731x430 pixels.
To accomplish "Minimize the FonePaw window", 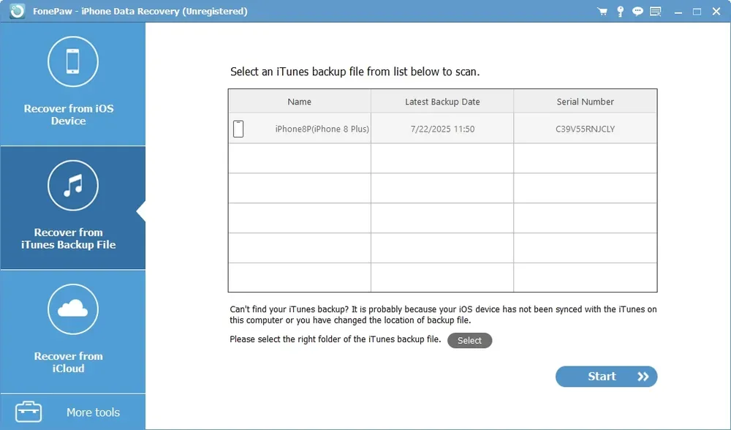I will coord(678,12).
